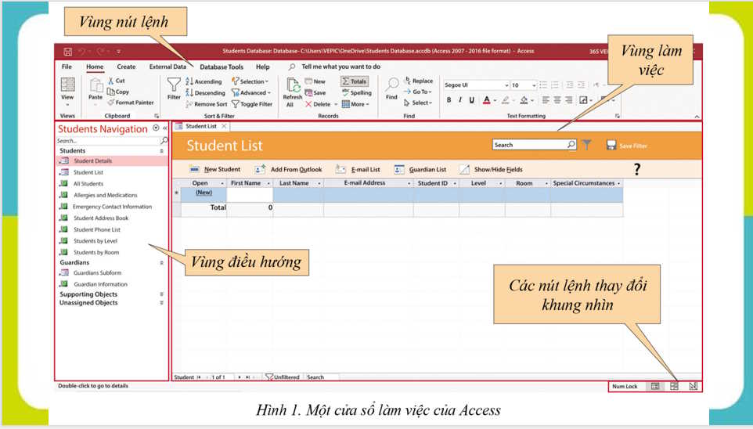Select the Student List document tab
This screenshot has width=753, height=429.
tap(201, 126)
